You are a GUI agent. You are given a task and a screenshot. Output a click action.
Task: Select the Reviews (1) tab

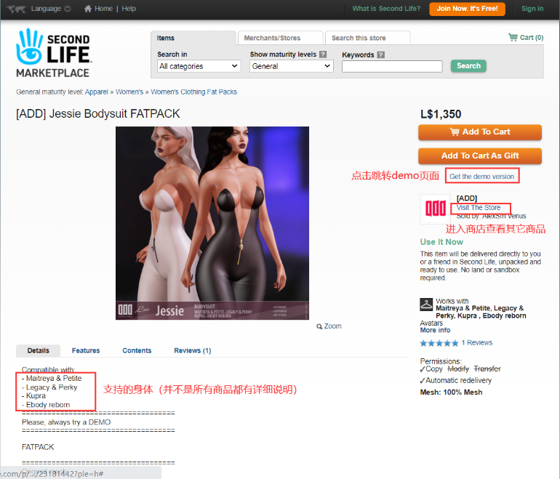click(x=193, y=350)
